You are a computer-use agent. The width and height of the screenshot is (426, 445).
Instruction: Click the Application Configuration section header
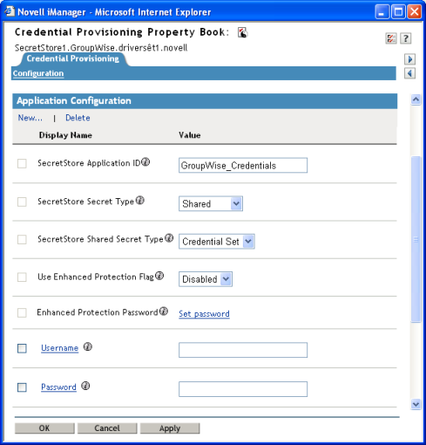coord(205,101)
